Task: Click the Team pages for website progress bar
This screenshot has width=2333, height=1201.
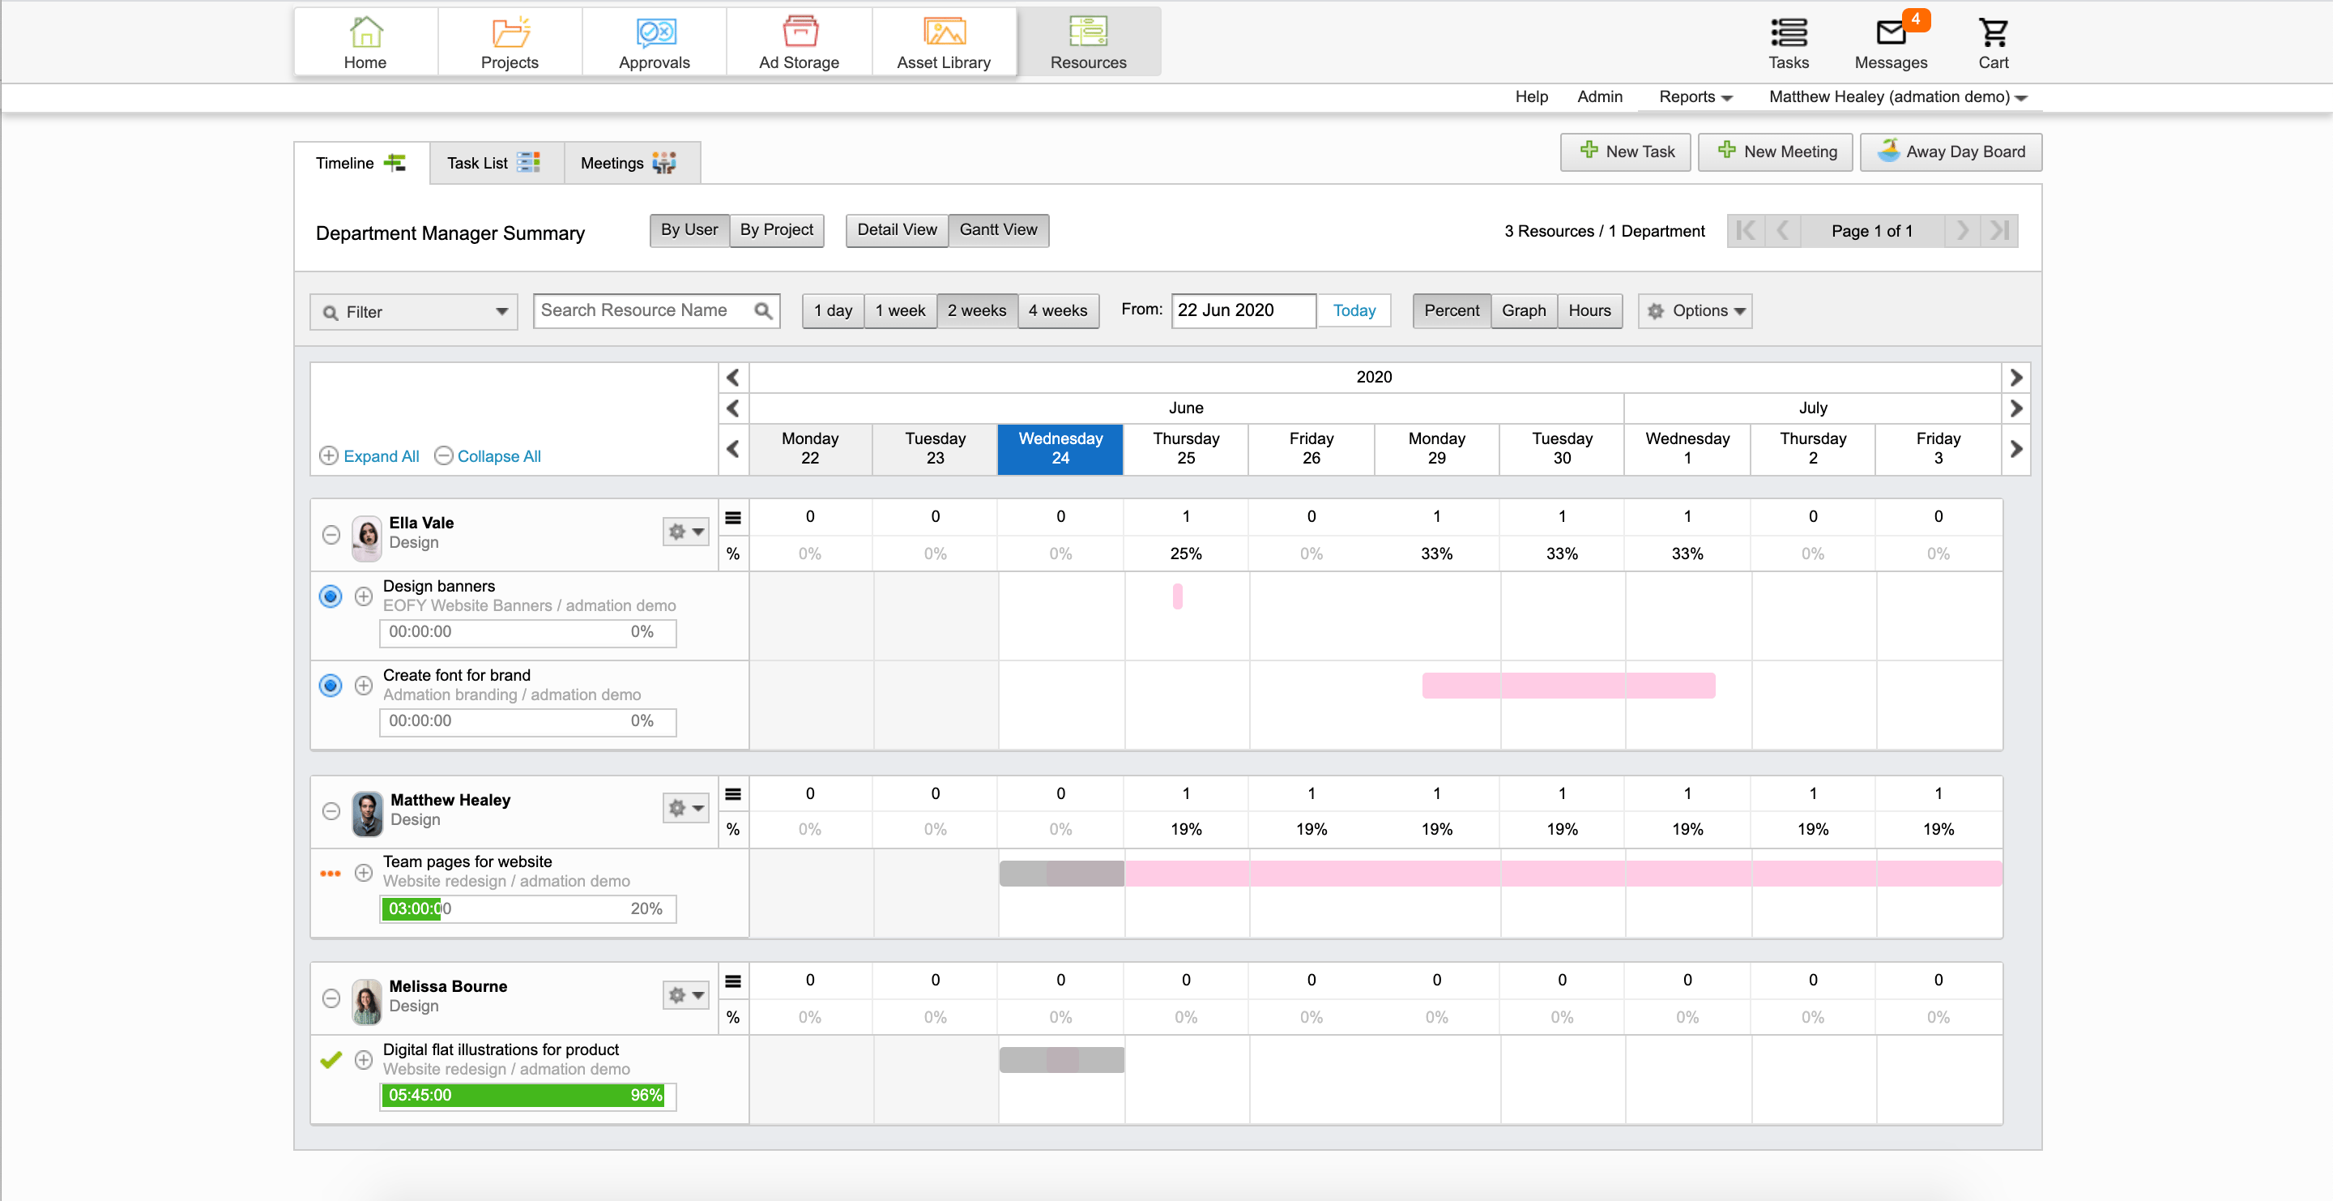Action: 527,908
